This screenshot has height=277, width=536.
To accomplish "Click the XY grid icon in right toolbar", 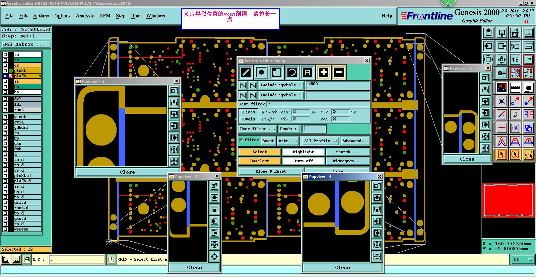I will [529, 33].
